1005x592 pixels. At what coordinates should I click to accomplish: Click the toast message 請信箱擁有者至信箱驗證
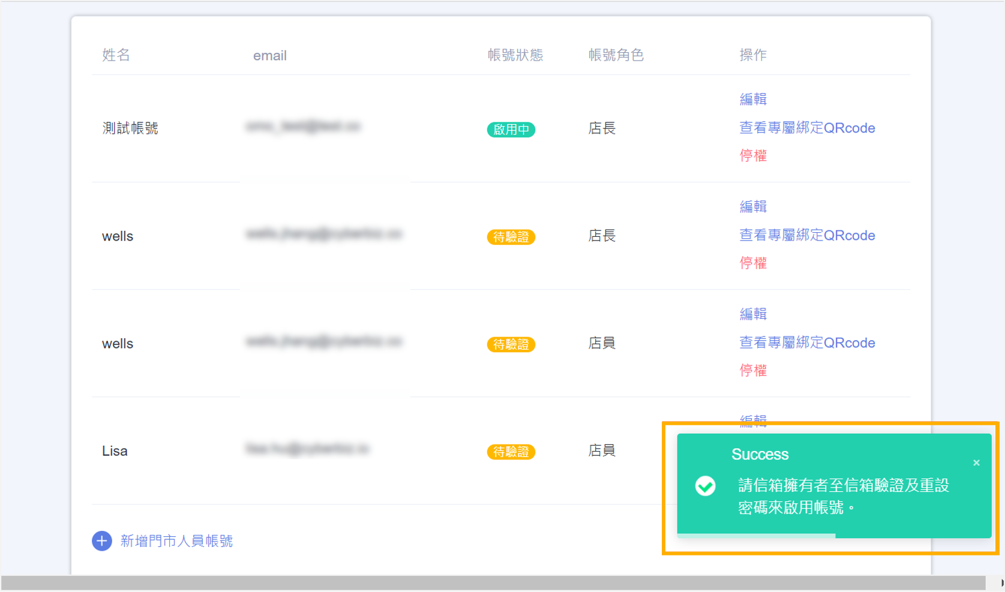coord(844,496)
